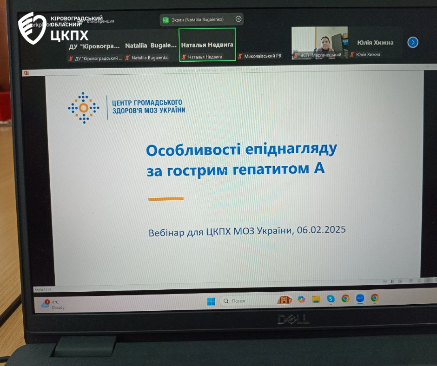Viewport: 437px width, 366px height.
Task: Click the Copilot icon in taskbar
Action: [301, 300]
